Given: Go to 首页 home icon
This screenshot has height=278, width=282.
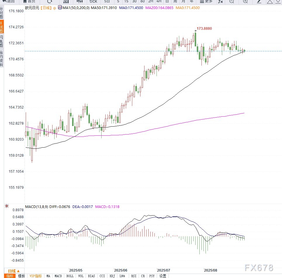Looking at the screenshot, I should pos(29,1).
